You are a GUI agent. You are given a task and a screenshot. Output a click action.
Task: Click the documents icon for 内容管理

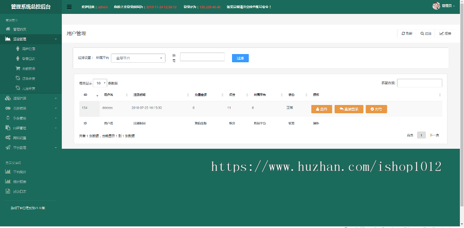pyautogui.click(x=8, y=128)
